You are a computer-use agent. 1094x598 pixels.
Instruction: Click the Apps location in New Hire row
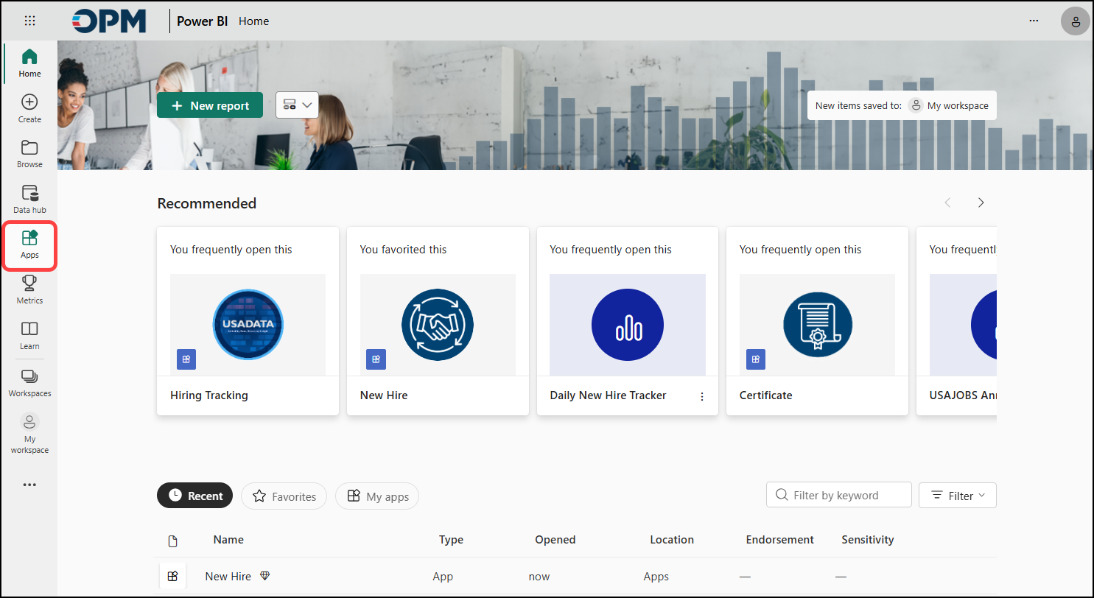coord(656,577)
